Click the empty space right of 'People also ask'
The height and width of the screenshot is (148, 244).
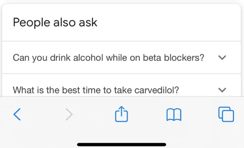coord(168,22)
